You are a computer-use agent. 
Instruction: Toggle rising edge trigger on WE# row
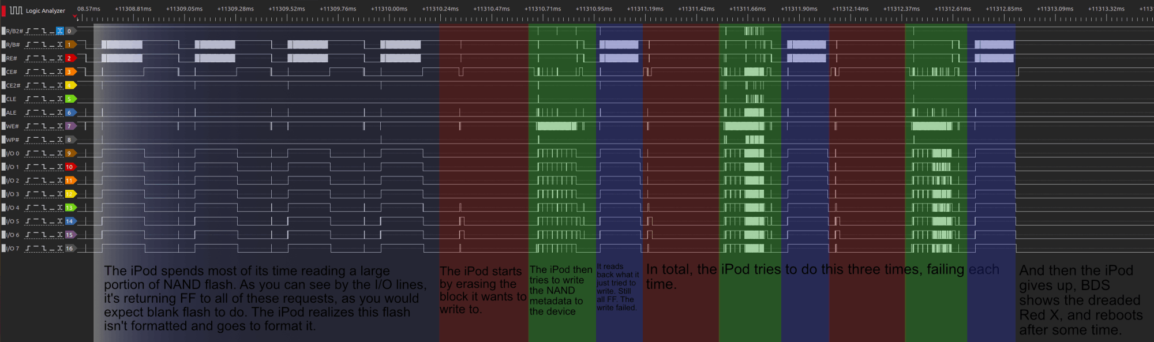coord(28,126)
